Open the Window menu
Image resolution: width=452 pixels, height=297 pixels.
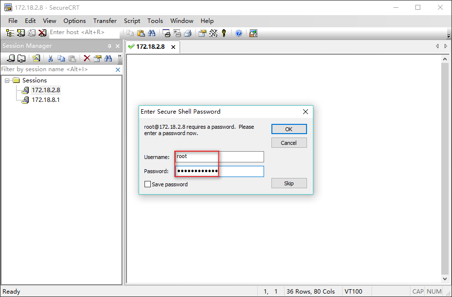[182, 21]
